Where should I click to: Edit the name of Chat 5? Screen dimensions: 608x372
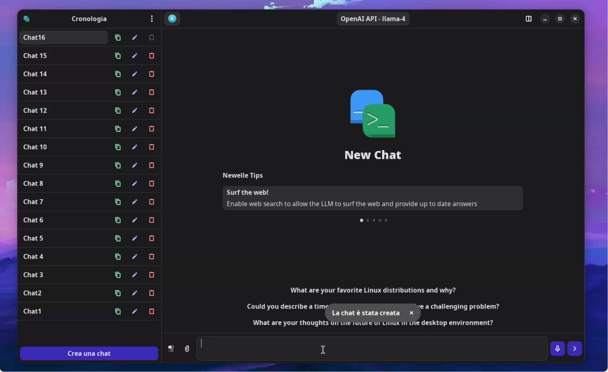pyautogui.click(x=135, y=238)
